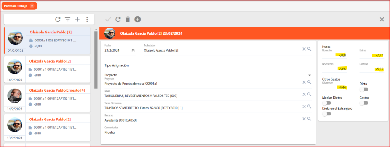The height and width of the screenshot is (147, 390).
Task: Toggle the Dieta switch
Action: (364, 89)
